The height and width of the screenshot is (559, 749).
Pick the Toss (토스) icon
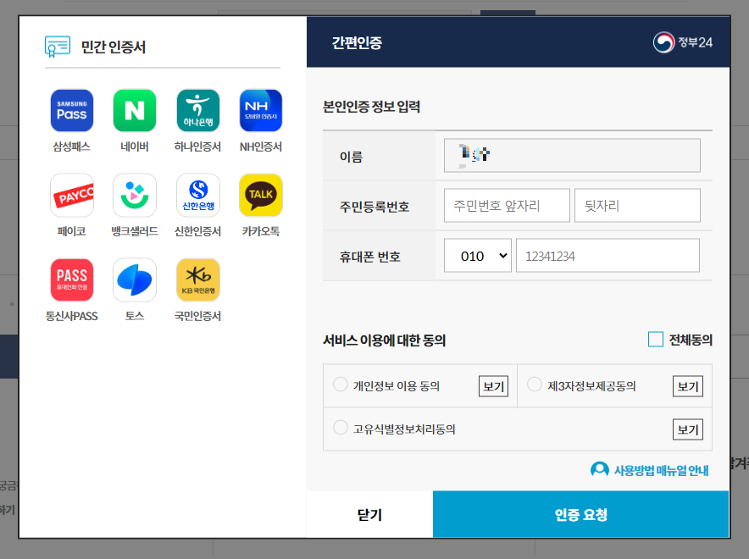[x=135, y=279]
